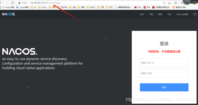Add page to favorites with star-plus icon
This screenshot has width=198, height=105.
click(169, 3)
